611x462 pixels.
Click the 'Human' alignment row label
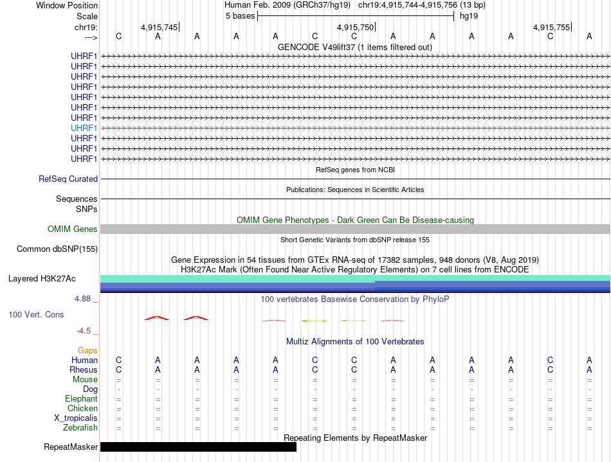click(x=84, y=360)
